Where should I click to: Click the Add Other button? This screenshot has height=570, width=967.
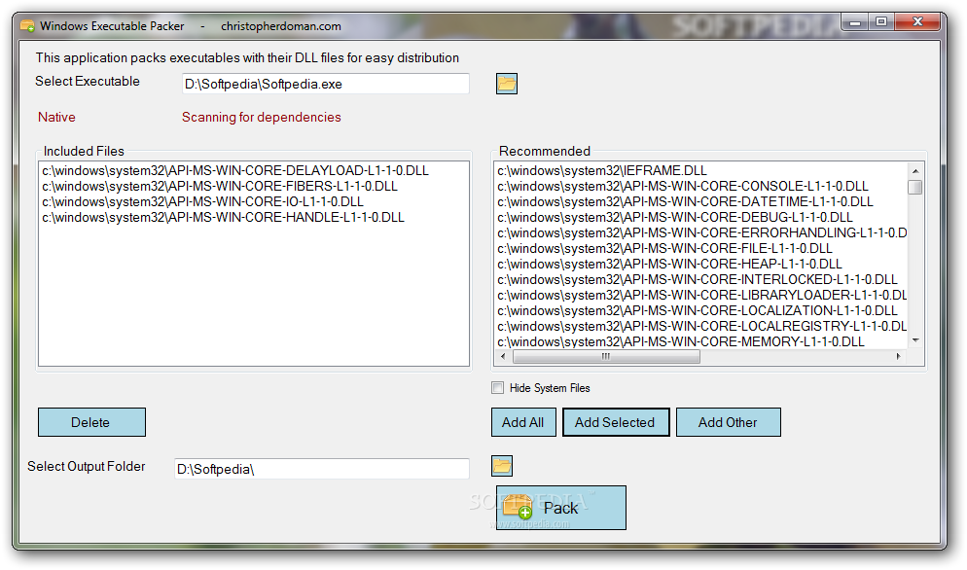(729, 422)
